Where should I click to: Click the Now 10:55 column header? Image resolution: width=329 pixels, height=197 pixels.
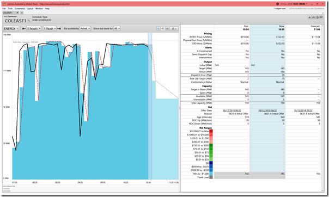(267, 28)
